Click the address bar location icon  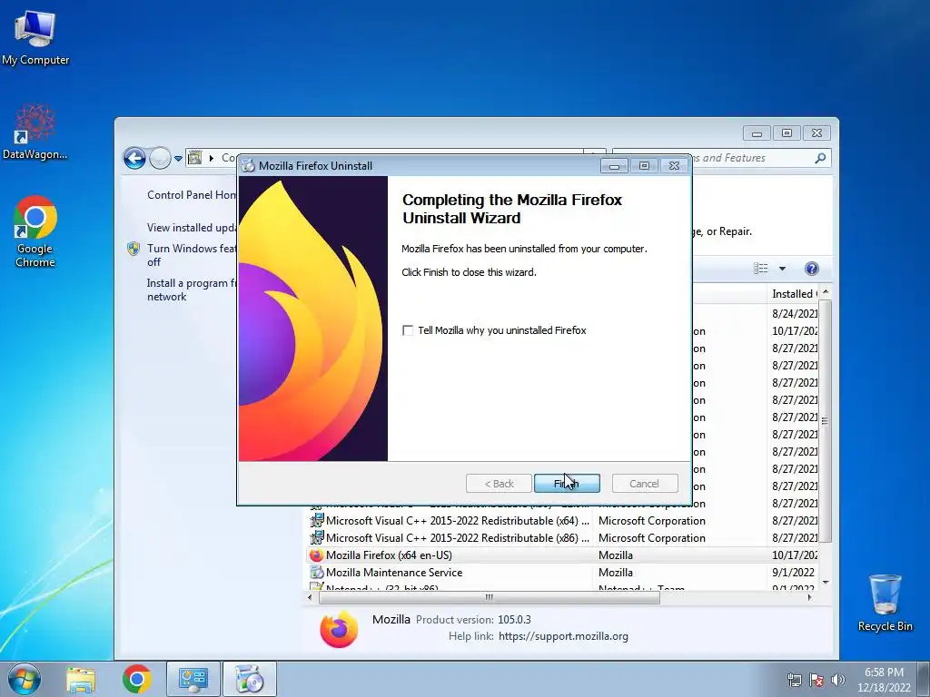(194, 158)
